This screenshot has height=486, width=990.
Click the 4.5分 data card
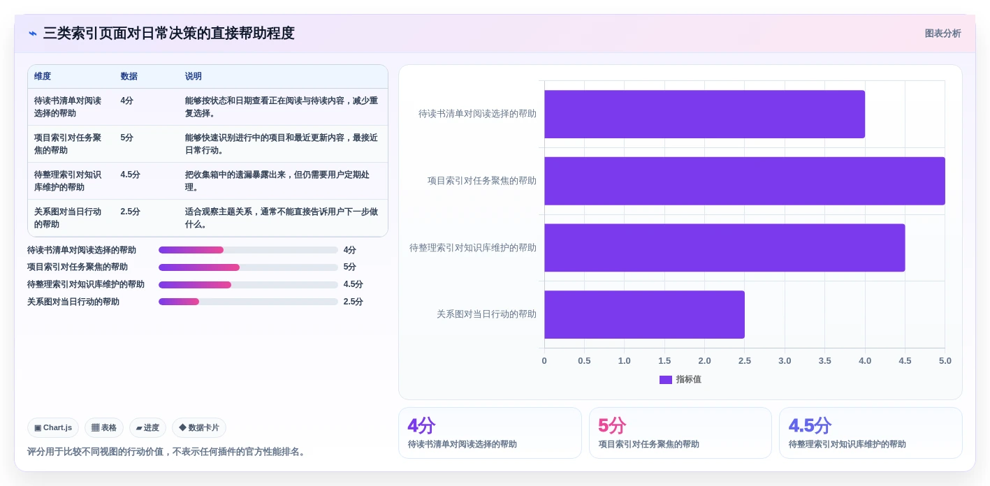coord(871,433)
